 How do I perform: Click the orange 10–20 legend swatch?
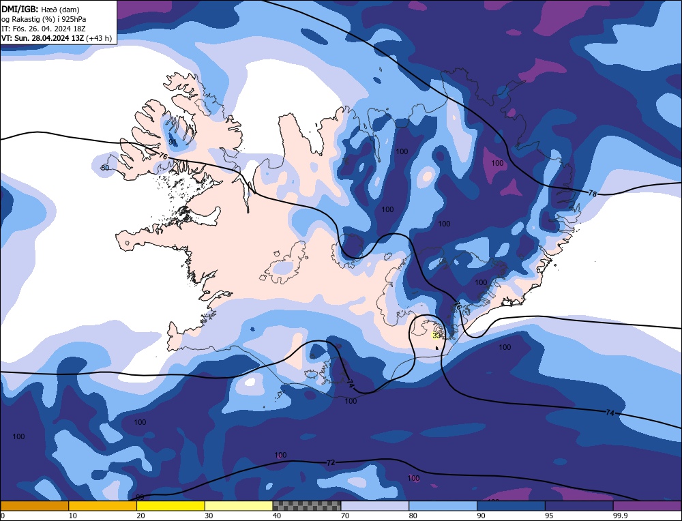[103, 506]
